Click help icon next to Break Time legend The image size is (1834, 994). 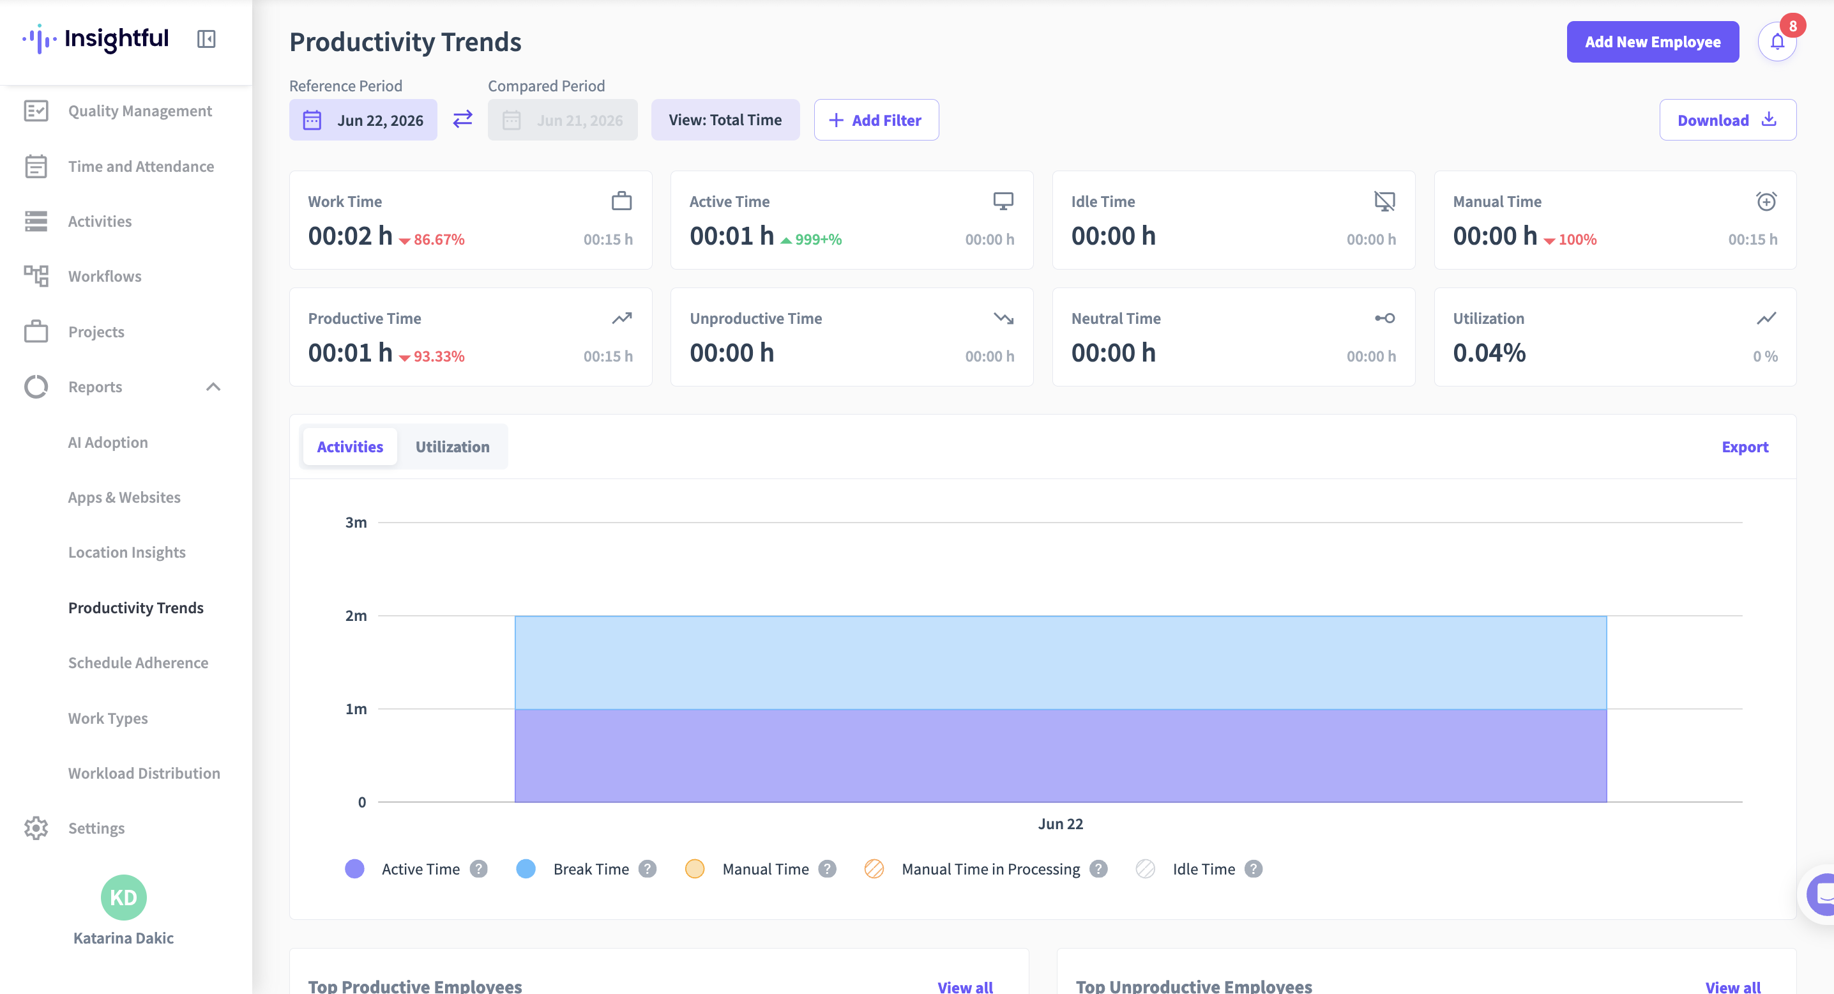647,869
